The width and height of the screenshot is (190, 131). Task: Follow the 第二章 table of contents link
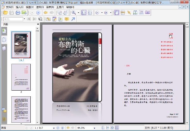167,46
